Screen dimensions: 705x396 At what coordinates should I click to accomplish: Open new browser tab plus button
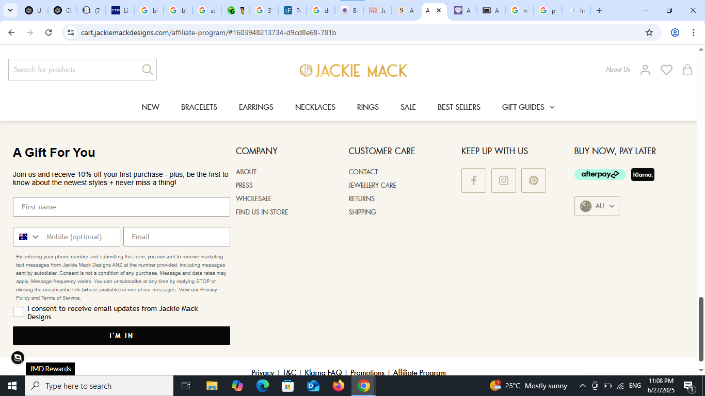click(599, 10)
